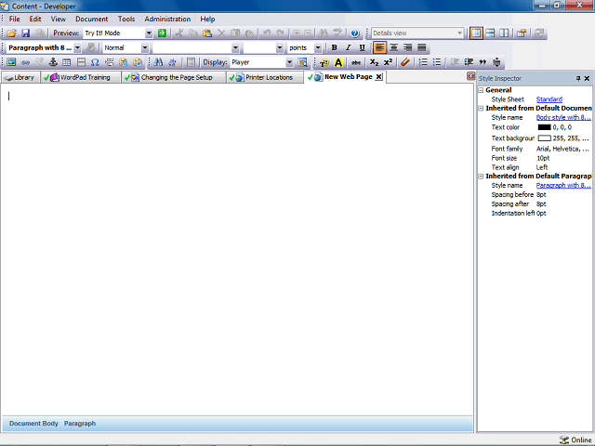Open the empty font family dropdown
This screenshot has height=446, width=595.
[x=235, y=47]
